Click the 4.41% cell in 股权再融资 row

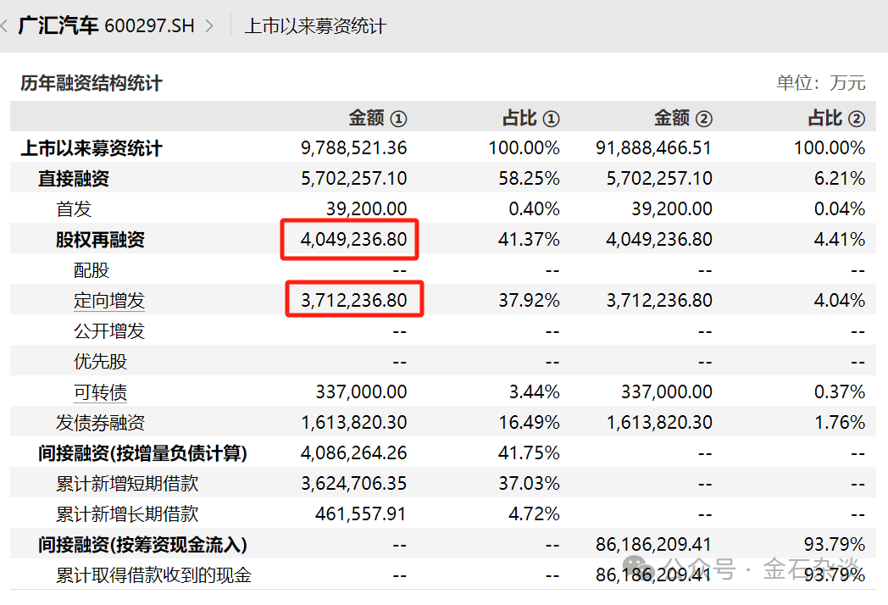coord(840,240)
